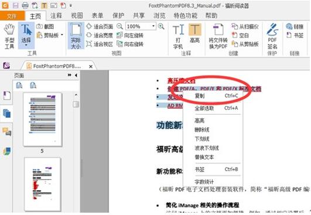This screenshot has width=311, height=215.
Task: Choose 替换文本 in context menu
Action: 213,157
